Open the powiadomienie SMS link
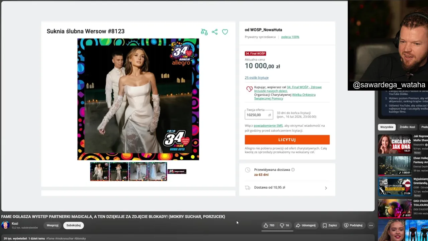 pyautogui.click(x=268, y=126)
